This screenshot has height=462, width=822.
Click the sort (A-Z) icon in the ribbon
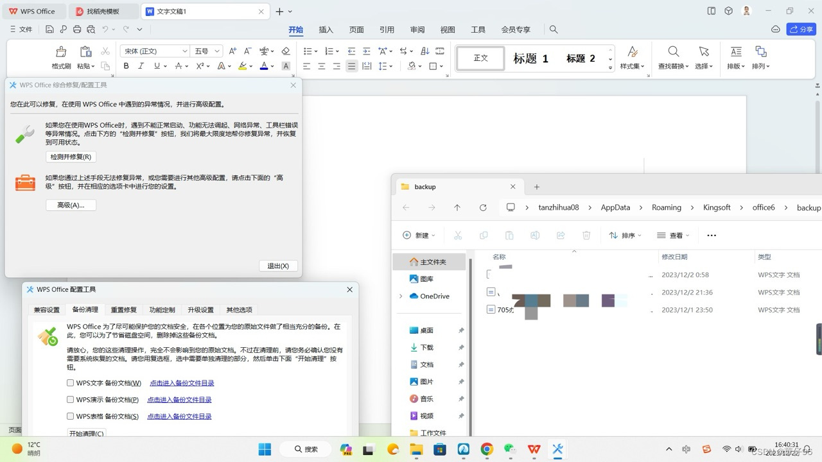[x=424, y=51]
